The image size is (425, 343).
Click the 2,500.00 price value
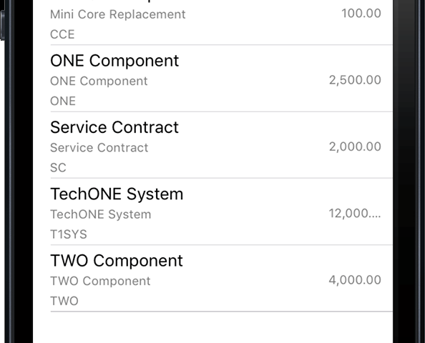point(355,80)
